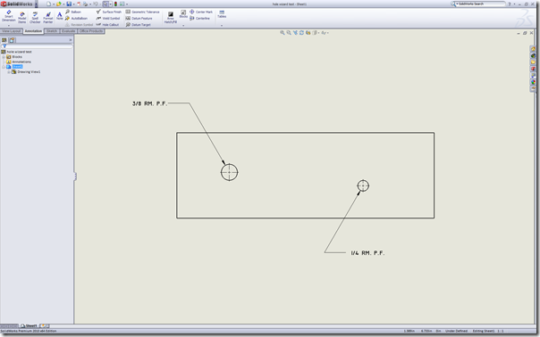Open the SolidWorks Help question mark

click(510, 4)
